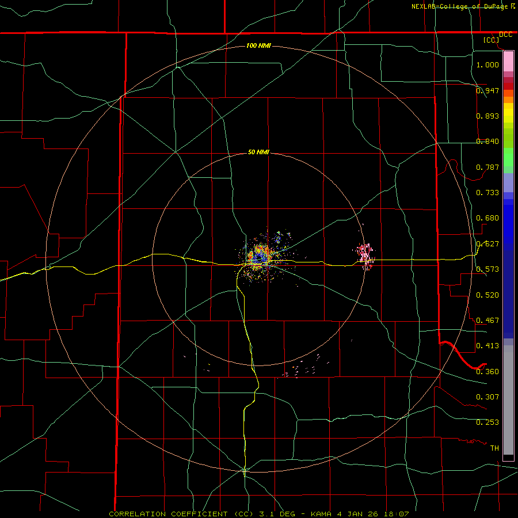Image resolution: width=518 pixels, height=518 pixels.
Task: Click the NEXLAB-College of DuPage credit text
Action: 460,6
